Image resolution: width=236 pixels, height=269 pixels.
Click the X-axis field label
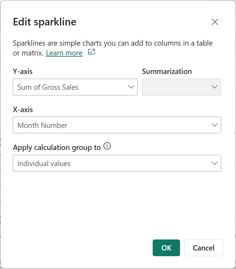pos(23,109)
